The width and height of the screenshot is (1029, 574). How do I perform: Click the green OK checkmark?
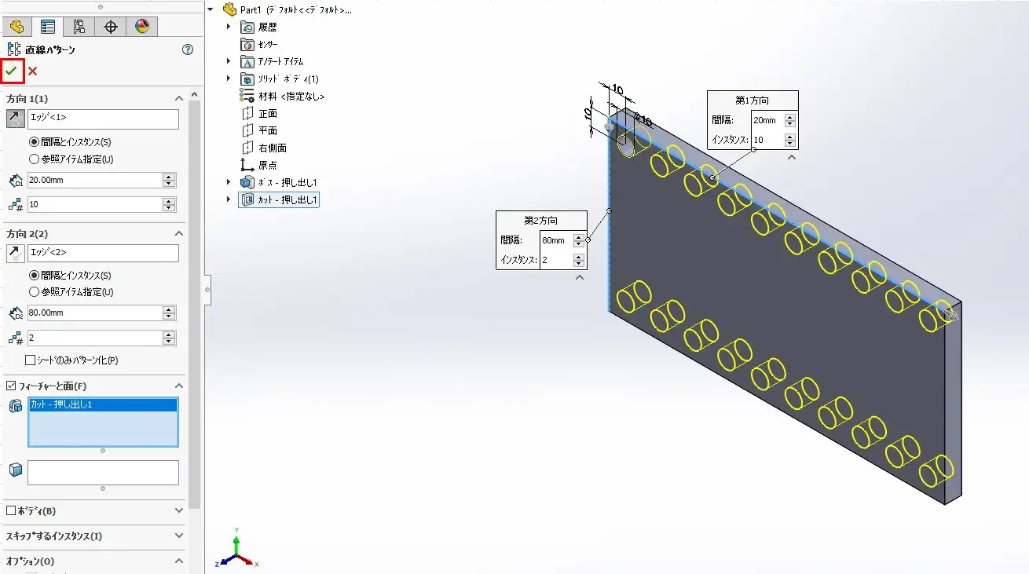point(11,71)
